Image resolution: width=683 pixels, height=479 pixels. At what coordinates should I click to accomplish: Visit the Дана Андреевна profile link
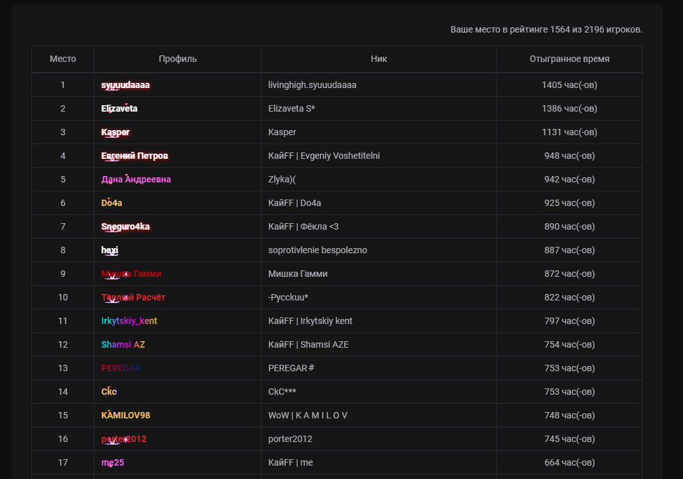[x=136, y=179]
